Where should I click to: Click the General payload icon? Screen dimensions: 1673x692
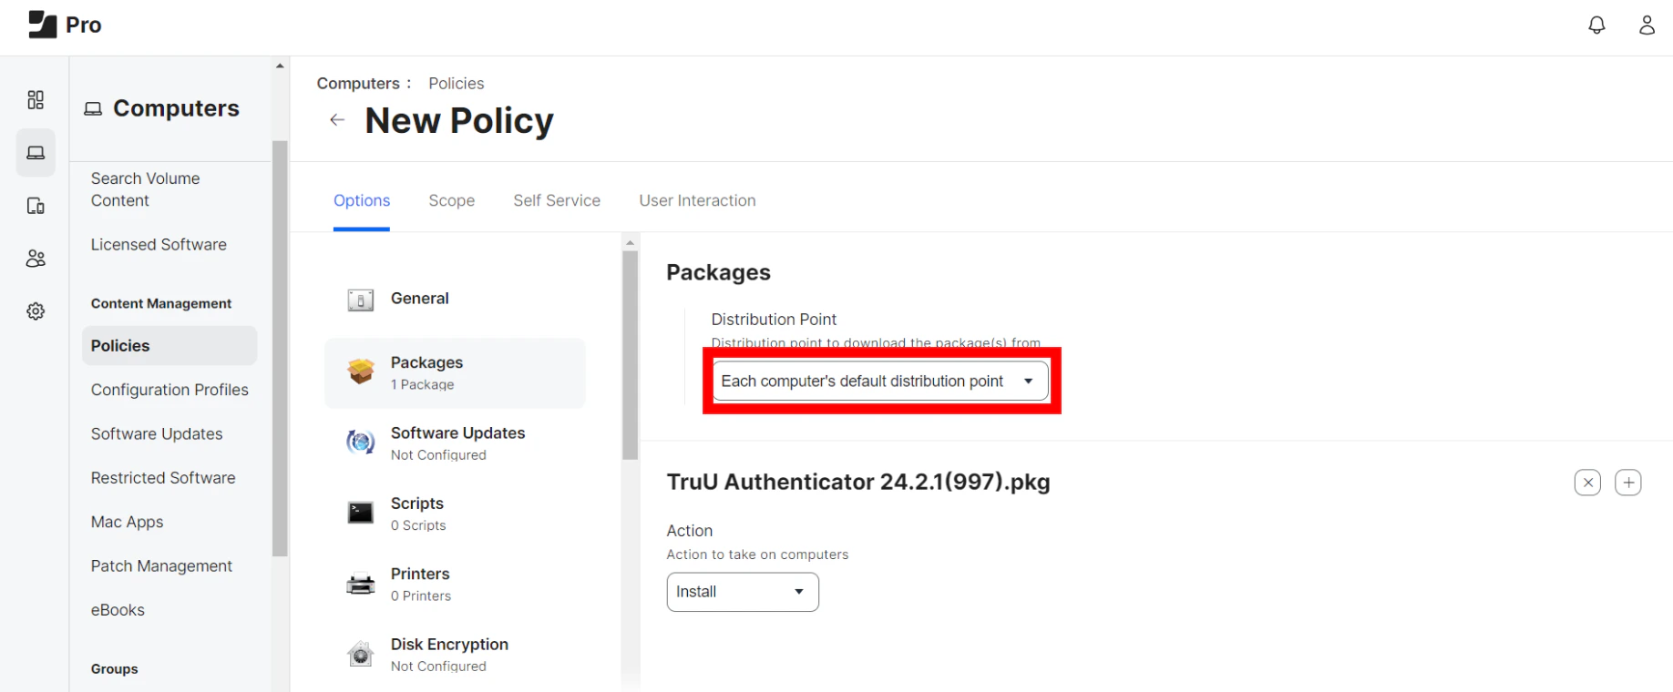pyautogui.click(x=361, y=300)
